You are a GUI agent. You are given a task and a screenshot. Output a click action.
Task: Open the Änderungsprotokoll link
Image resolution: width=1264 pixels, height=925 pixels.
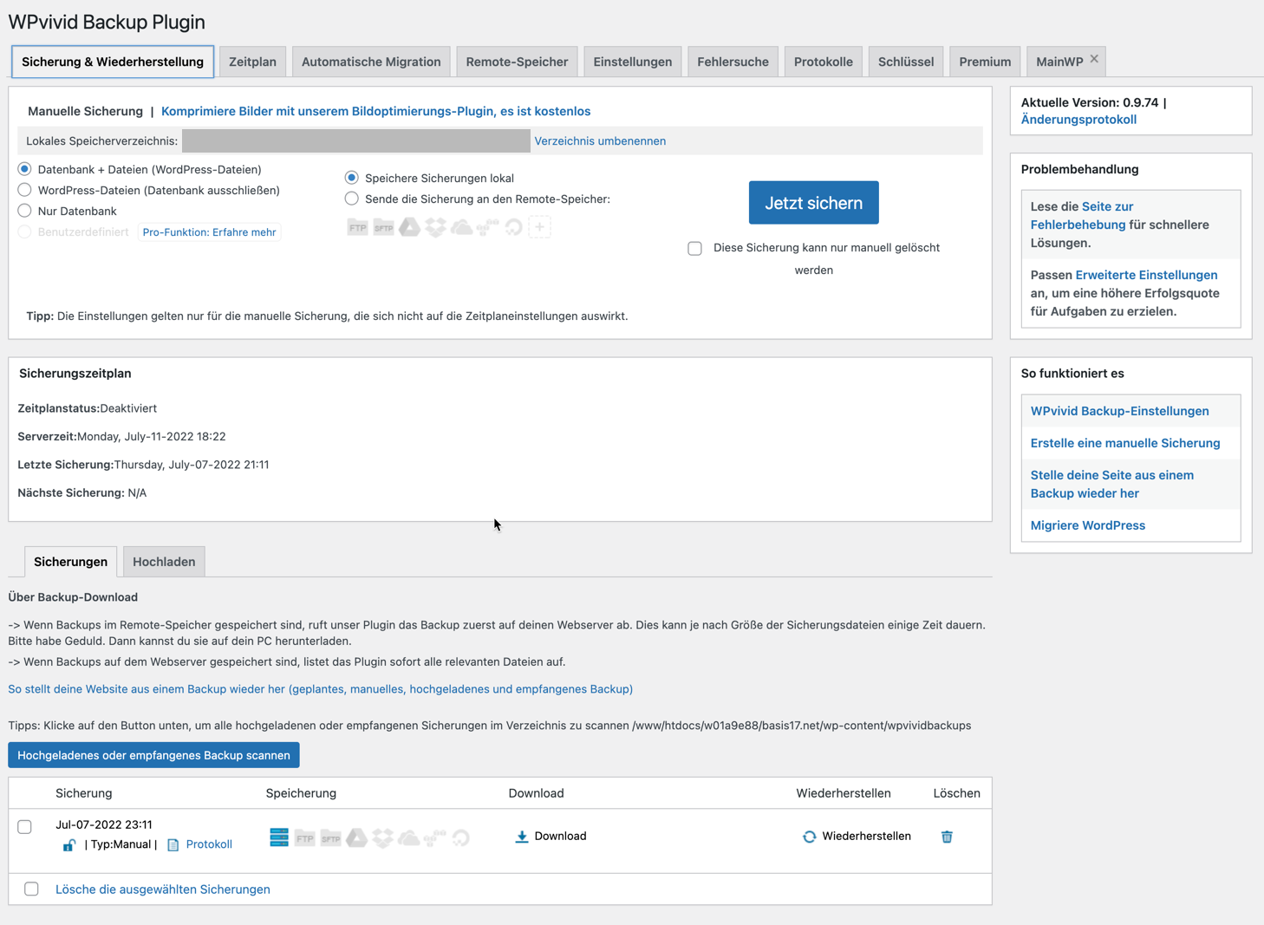point(1078,120)
